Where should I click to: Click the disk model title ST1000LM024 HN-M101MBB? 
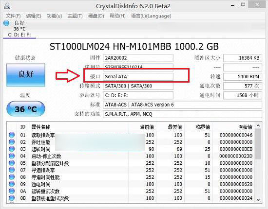[111, 46]
